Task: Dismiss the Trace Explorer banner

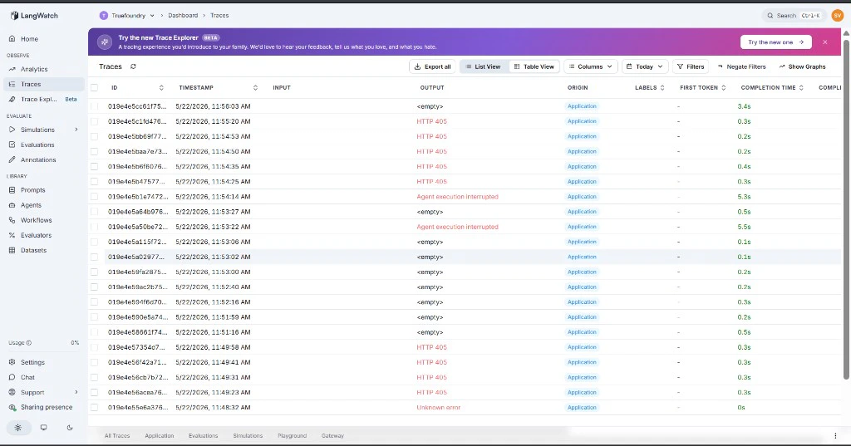Action: [x=825, y=42]
